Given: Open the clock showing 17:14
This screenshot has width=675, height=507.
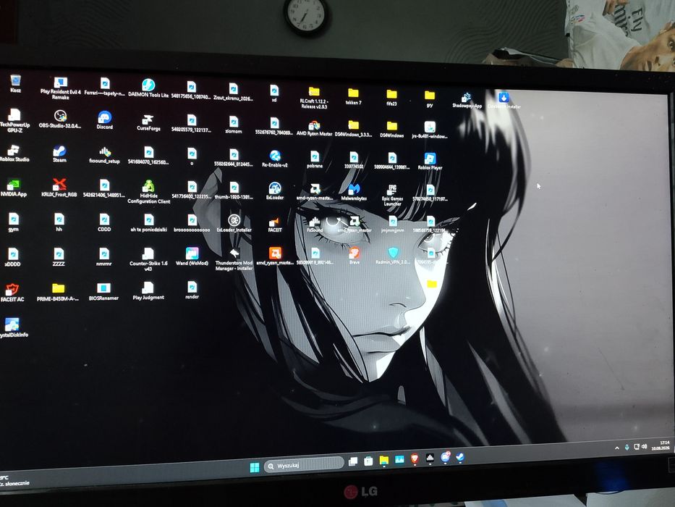Looking at the screenshot, I should tap(661, 445).
